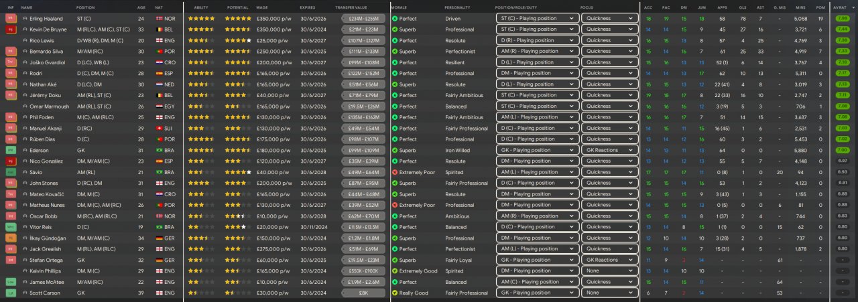Screen dimensions: 858x302
Task: Click James McAtee's Loa status icon
Action: coord(11,282)
